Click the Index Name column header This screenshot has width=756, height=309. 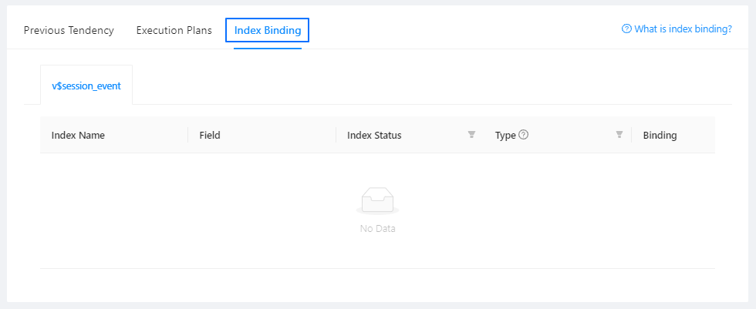coord(78,136)
